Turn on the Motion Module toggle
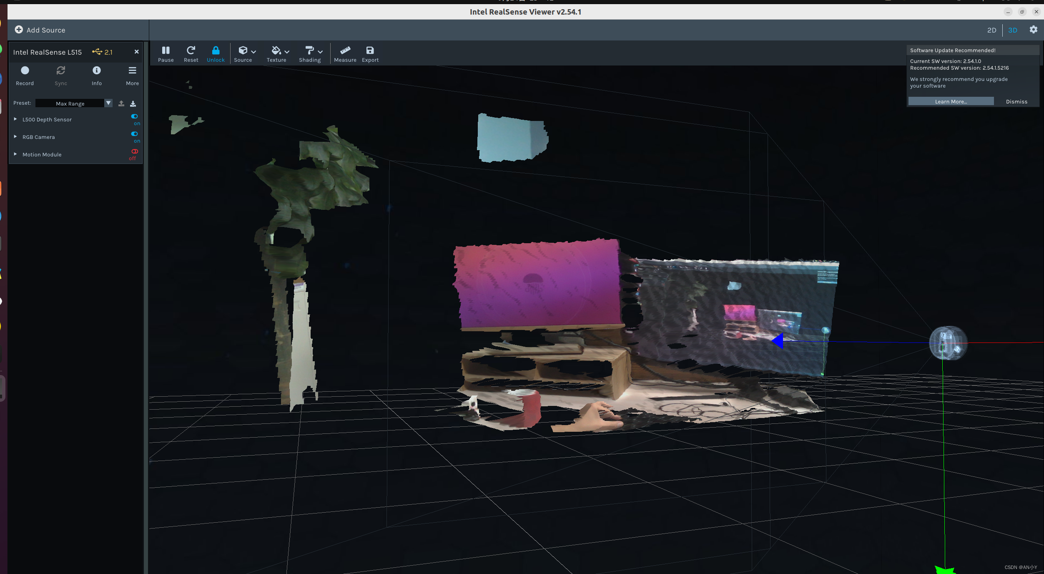Image resolution: width=1044 pixels, height=574 pixels. tap(135, 151)
